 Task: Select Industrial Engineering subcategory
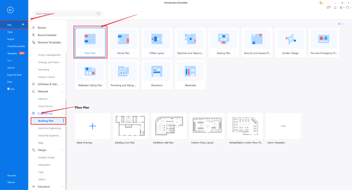click(x=49, y=136)
